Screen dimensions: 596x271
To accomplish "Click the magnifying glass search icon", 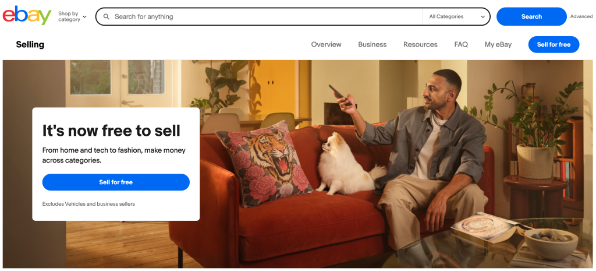I will click(x=107, y=17).
